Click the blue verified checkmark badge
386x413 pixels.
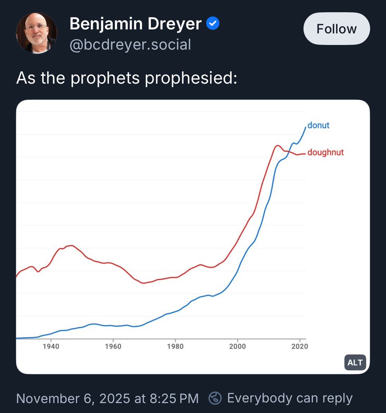coord(213,24)
